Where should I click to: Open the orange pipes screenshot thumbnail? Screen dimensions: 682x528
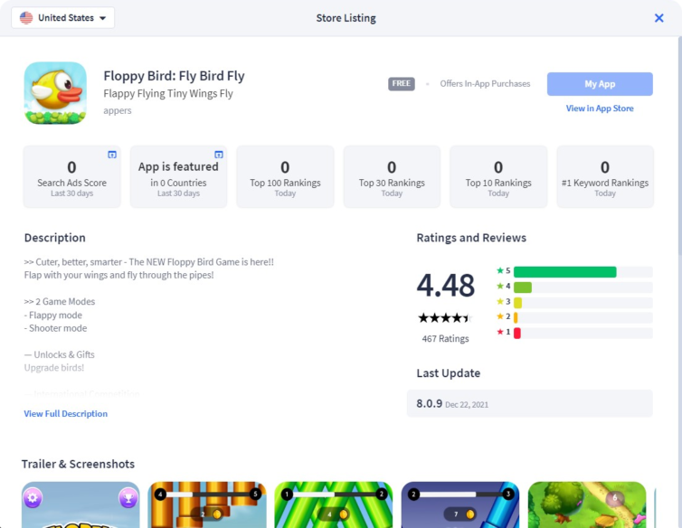(x=207, y=504)
